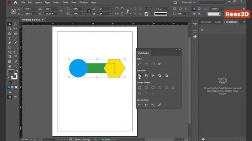The height and width of the screenshot is (141, 252).
Task: Switch to the Pages tab
Action: coord(218,22)
